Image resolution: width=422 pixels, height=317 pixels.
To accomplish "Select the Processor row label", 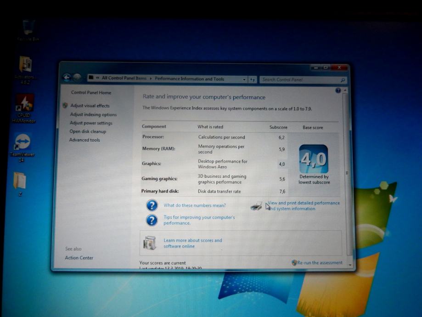I will (153, 137).
